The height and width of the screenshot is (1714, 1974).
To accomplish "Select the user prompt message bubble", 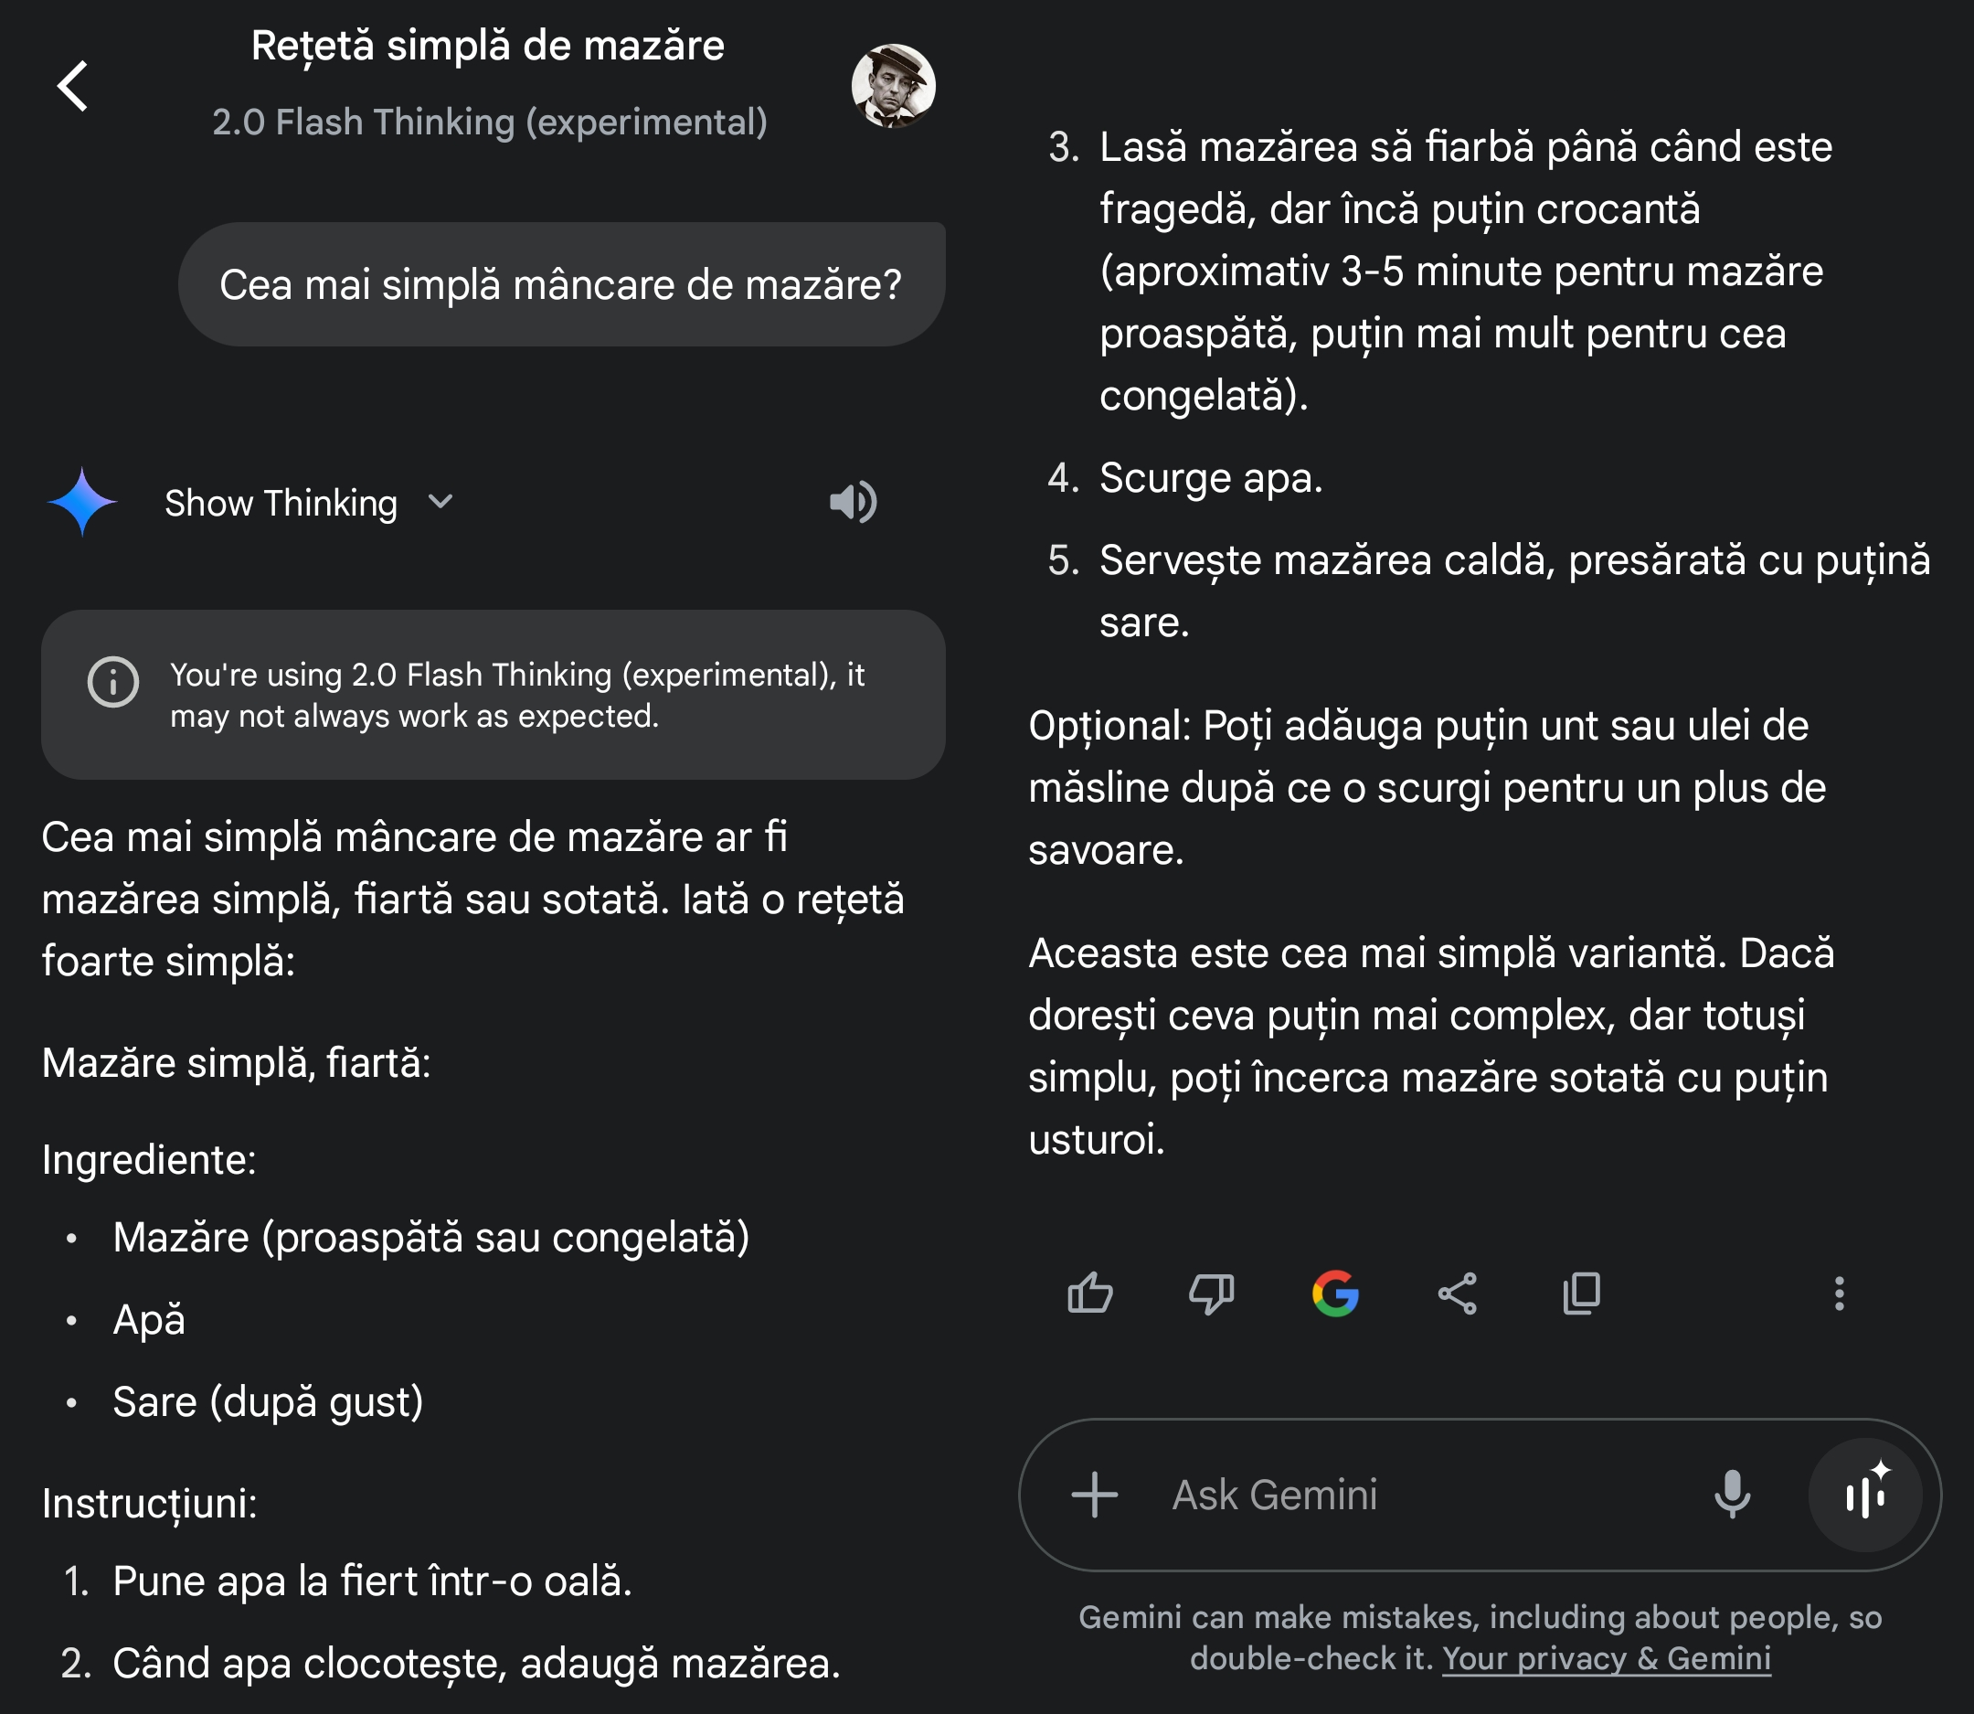I will (560, 285).
